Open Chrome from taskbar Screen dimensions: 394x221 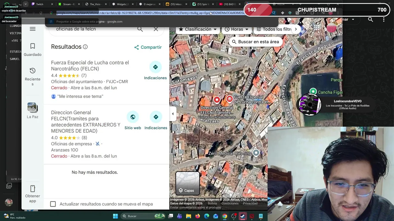click(225, 216)
